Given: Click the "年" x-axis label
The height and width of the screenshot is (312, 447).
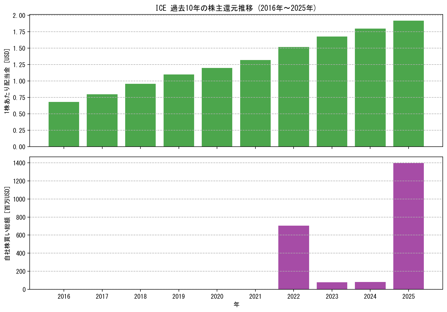Looking at the screenshot, I should pos(236,305).
